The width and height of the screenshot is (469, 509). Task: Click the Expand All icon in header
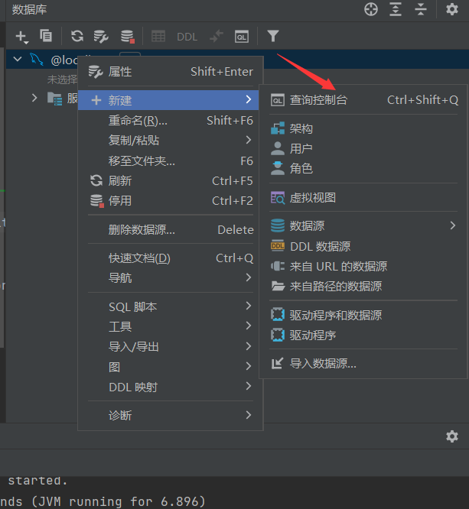396,9
